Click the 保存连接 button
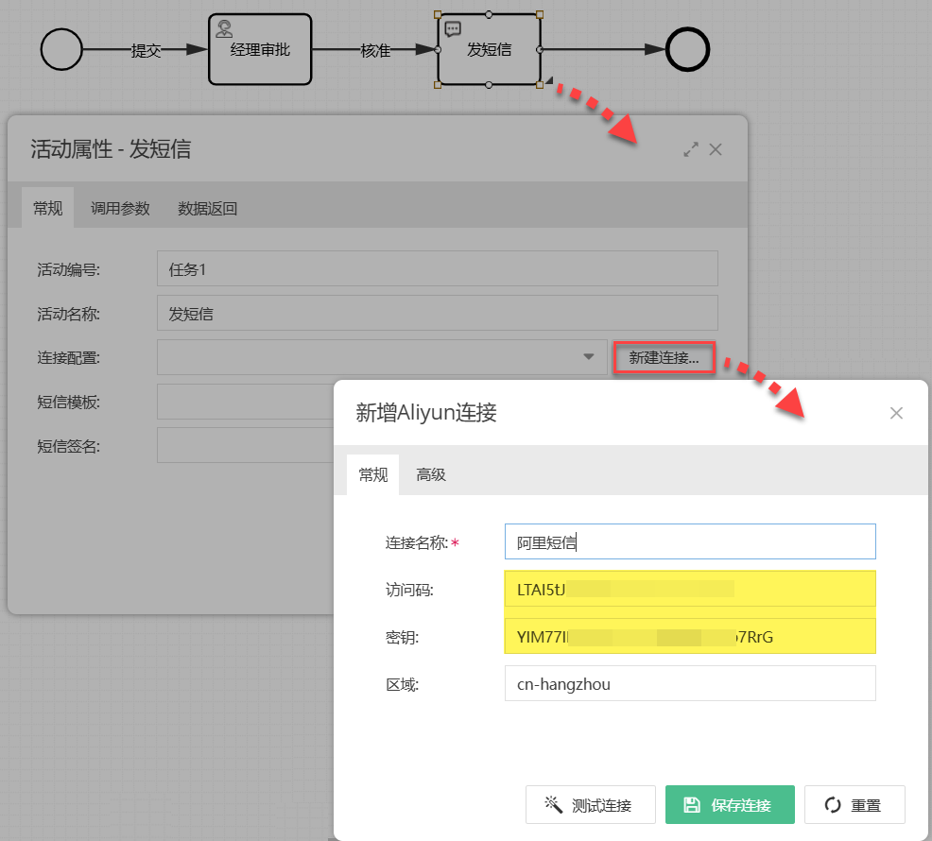This screenshot has width=932, height=841. pos(730,804)
